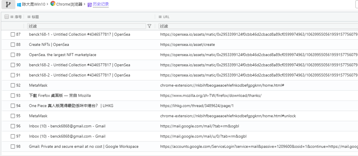Select row 96 Inbox Gmail title

point(67,126)
